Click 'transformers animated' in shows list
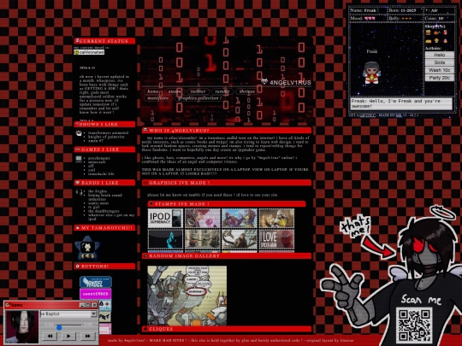The width and height of the screenshot is (462, 346). tap(108, 133)
